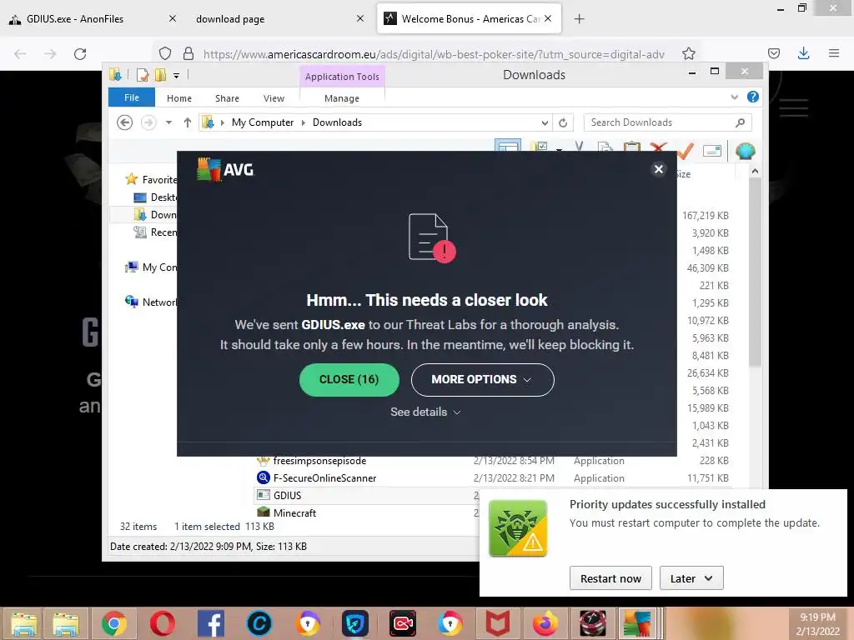The width and height of the screenshot is (854, 640).
Task: Open recent locations dropdown arrow in explorer
Action: (168, 122)
